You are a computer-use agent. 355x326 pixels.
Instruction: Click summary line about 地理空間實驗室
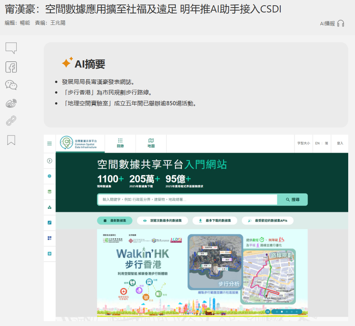(129, 103)
